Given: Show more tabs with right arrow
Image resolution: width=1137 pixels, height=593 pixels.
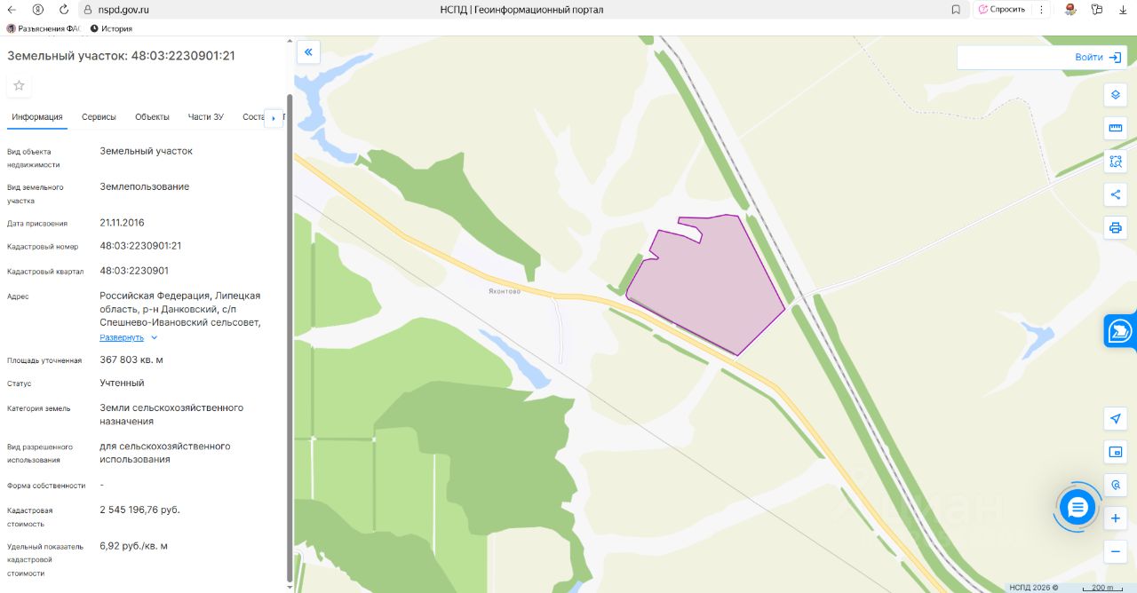Looking at the screenshot, I should tap(273, 118).
